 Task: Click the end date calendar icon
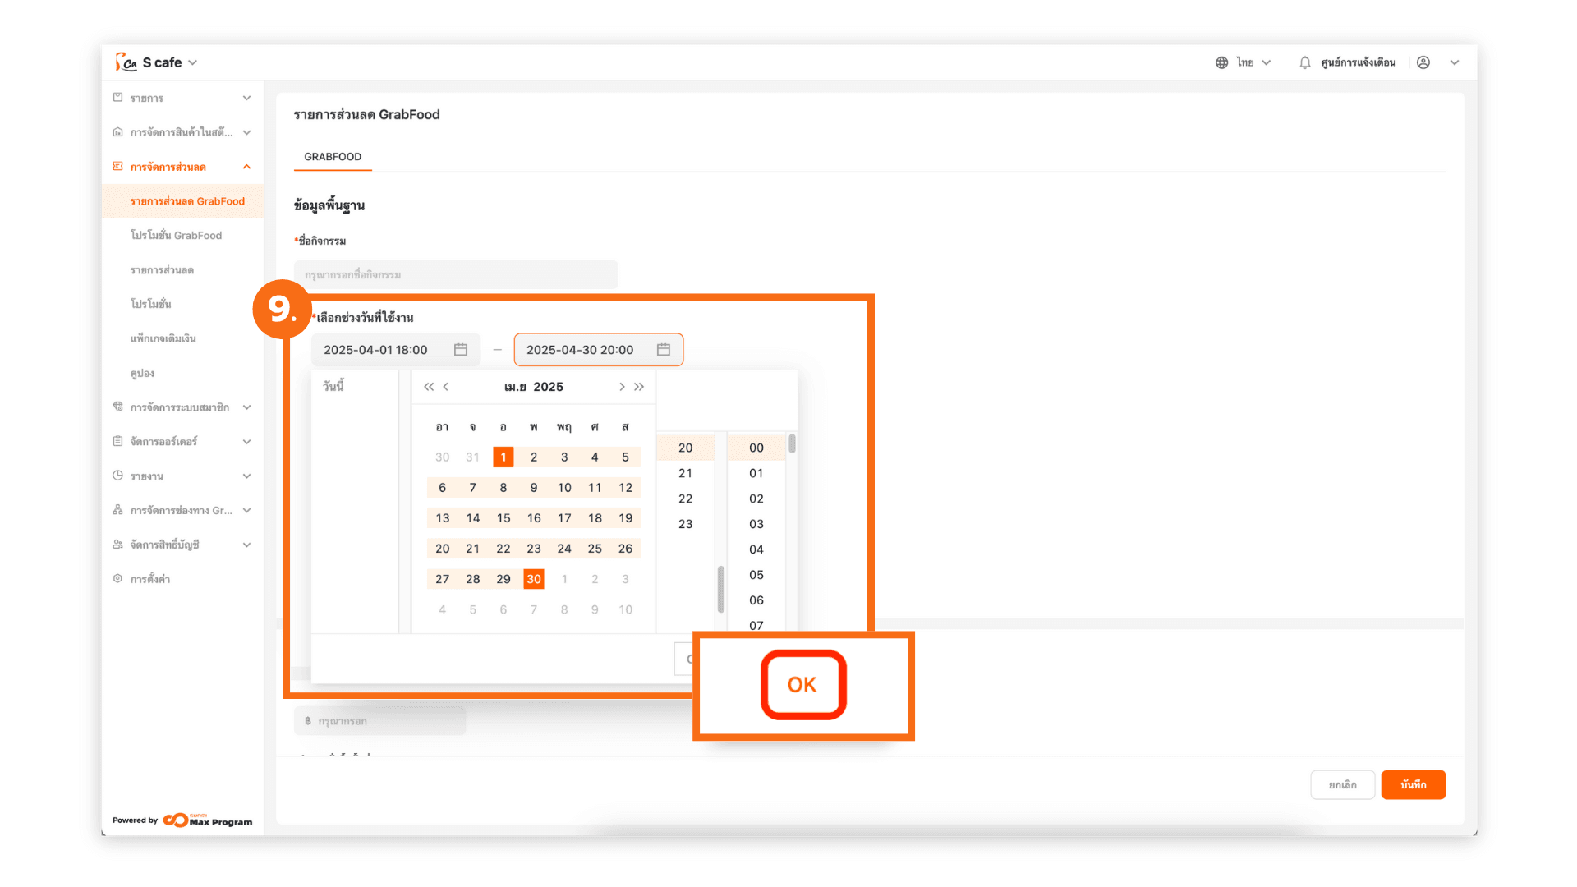(664, 350)
